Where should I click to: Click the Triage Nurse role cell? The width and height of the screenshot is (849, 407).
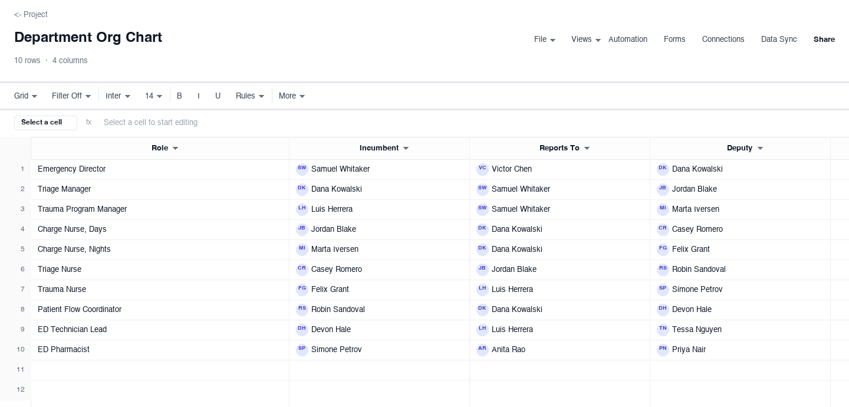pos(160,270)
